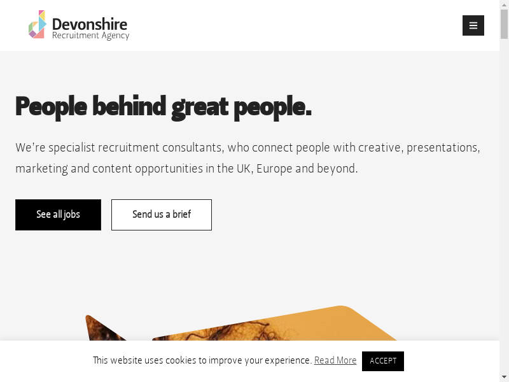Image resolution: width=509 pixels, height=382 pixels.
Task: Click the People behind great people headline
Action: 164,106
